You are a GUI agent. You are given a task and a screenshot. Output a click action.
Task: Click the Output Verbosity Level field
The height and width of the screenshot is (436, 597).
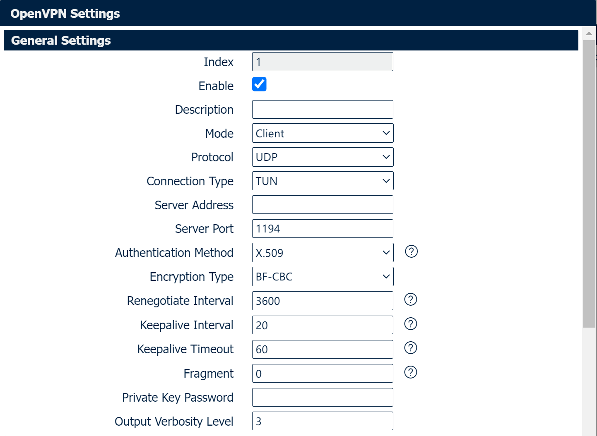(x=323, y=421)
